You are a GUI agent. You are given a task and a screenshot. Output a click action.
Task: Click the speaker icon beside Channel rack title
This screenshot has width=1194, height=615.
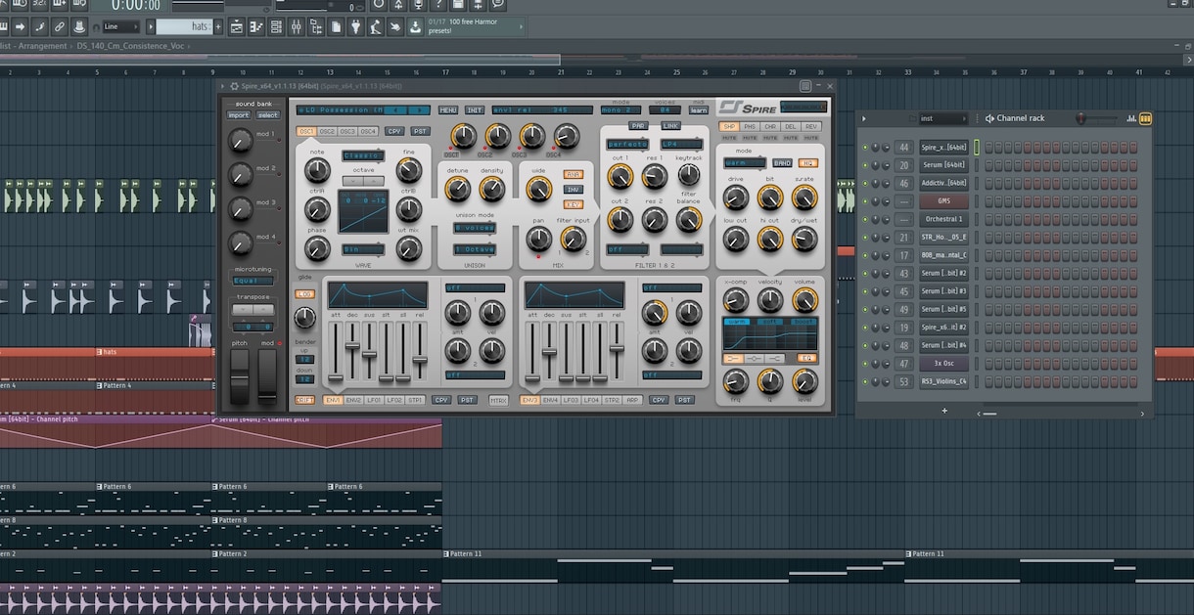click(989, 118)
